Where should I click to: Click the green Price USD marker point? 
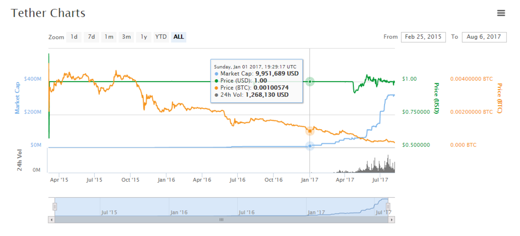310,82
